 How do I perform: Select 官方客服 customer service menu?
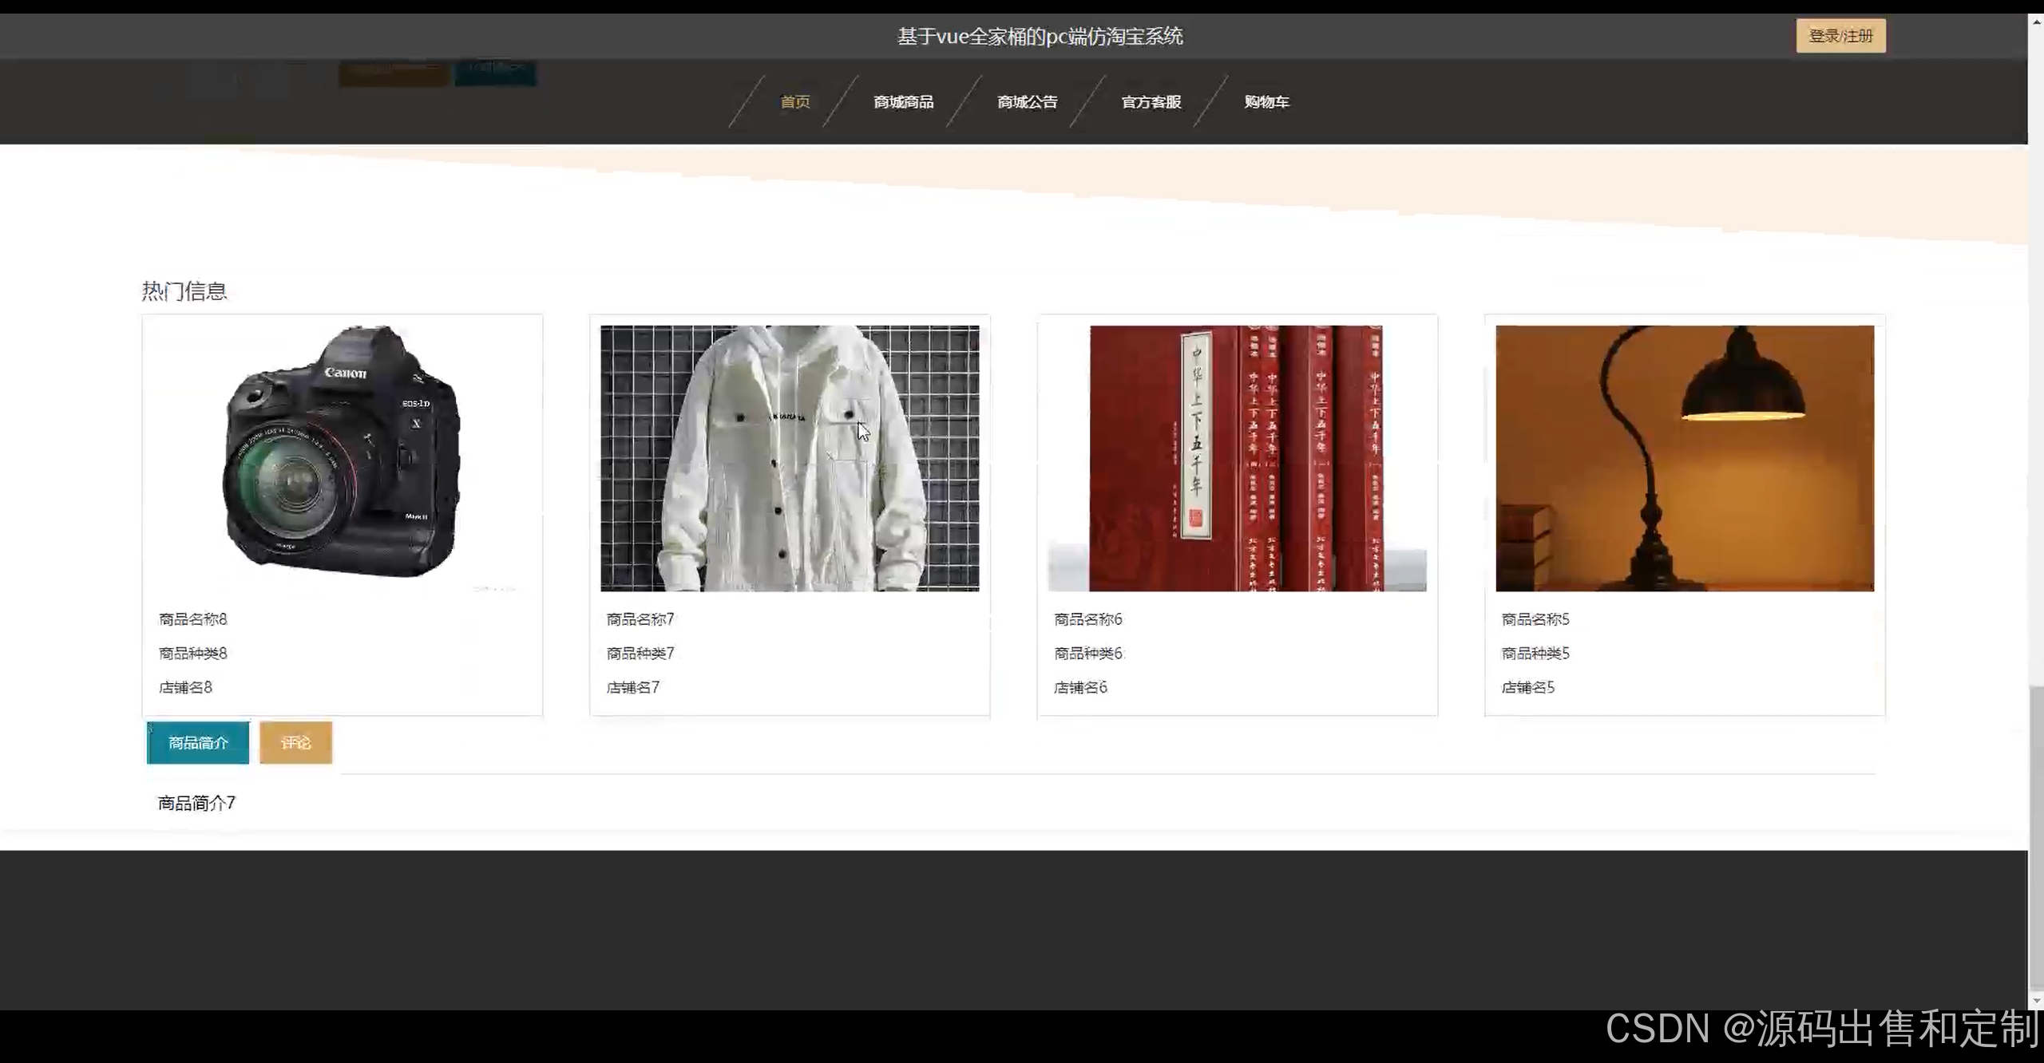coord(1151,102)
